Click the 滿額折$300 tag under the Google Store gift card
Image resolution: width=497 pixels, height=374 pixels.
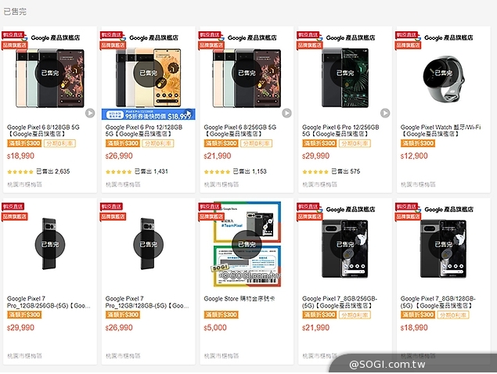pos(220,314)
